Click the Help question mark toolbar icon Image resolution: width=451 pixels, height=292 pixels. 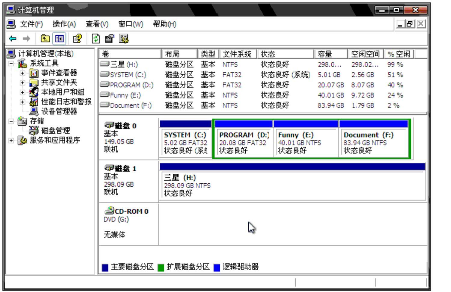pyautogui.click(x=77, y=39)
